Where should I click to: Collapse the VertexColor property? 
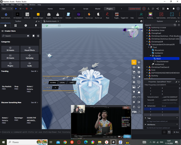tap(145, 106)
